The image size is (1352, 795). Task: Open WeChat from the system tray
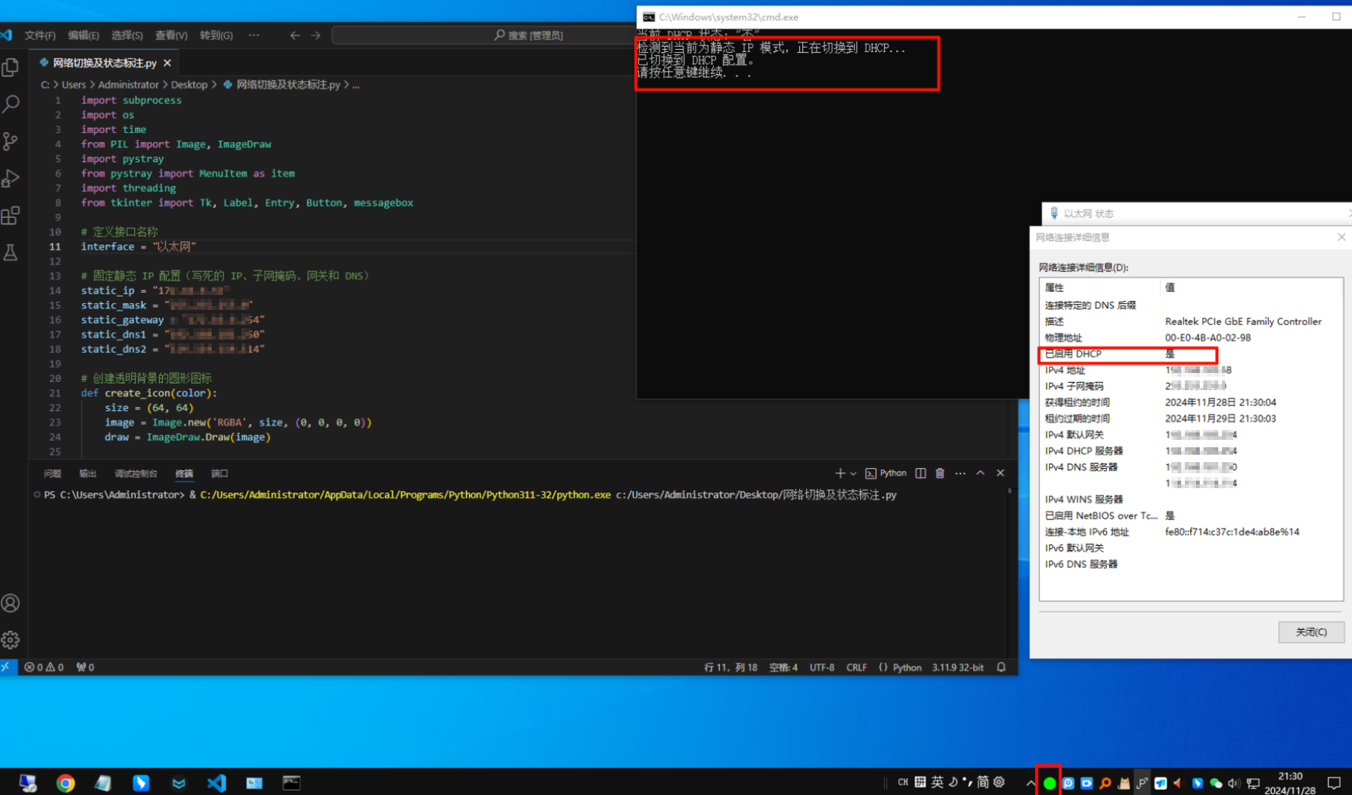click(1215, 783)
